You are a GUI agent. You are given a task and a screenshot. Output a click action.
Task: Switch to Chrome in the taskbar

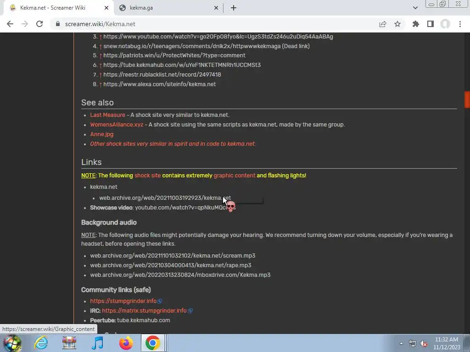click(x=152, y=343)
